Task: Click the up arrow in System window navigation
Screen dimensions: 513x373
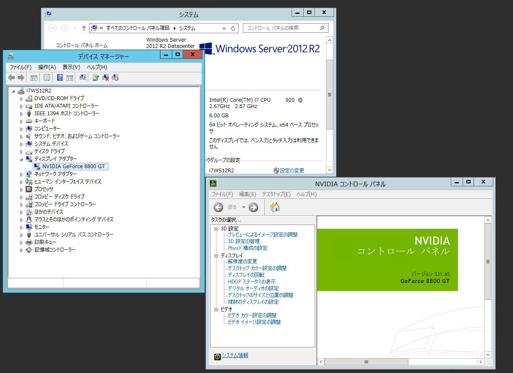Action: [84, 28]
